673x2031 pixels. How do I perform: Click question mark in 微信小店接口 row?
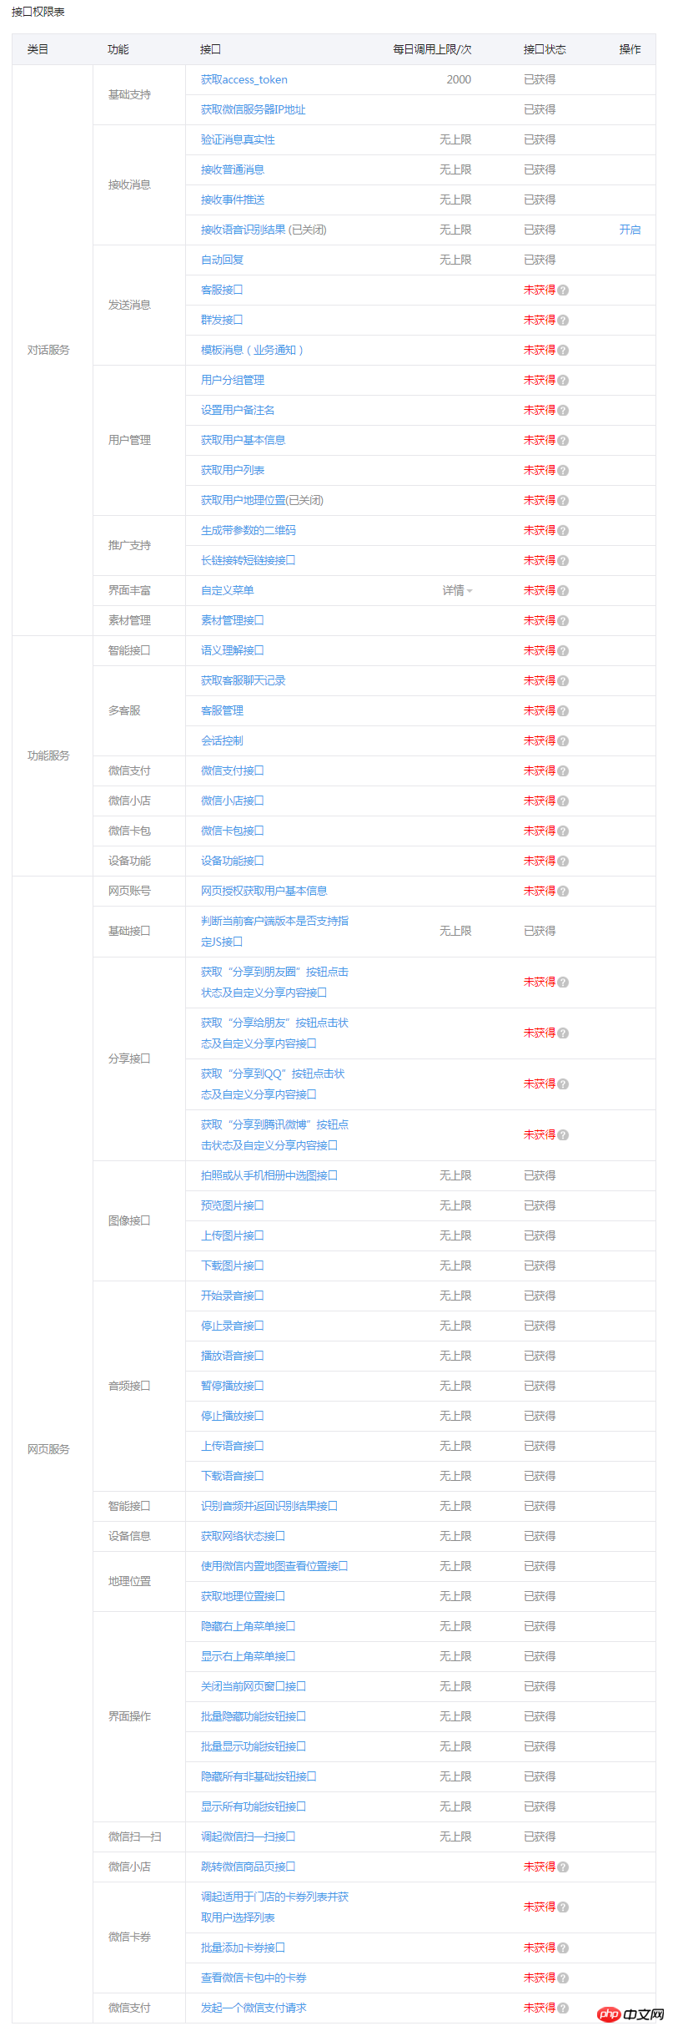(x=563, y=801)
